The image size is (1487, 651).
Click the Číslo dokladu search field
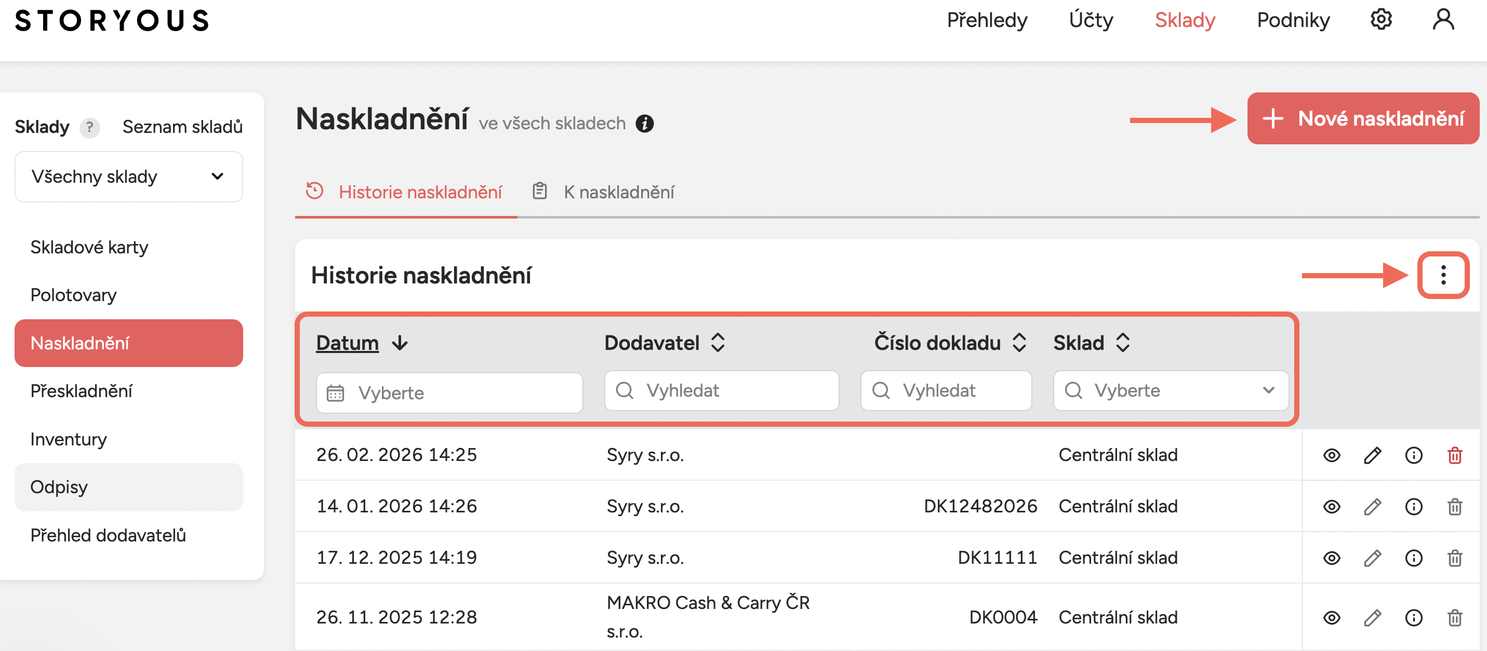click(x=946, y=390)
